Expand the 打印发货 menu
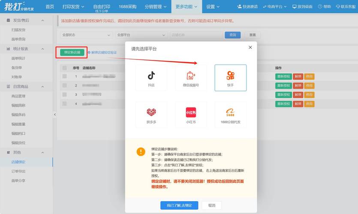358x214 pixels. 73,6
